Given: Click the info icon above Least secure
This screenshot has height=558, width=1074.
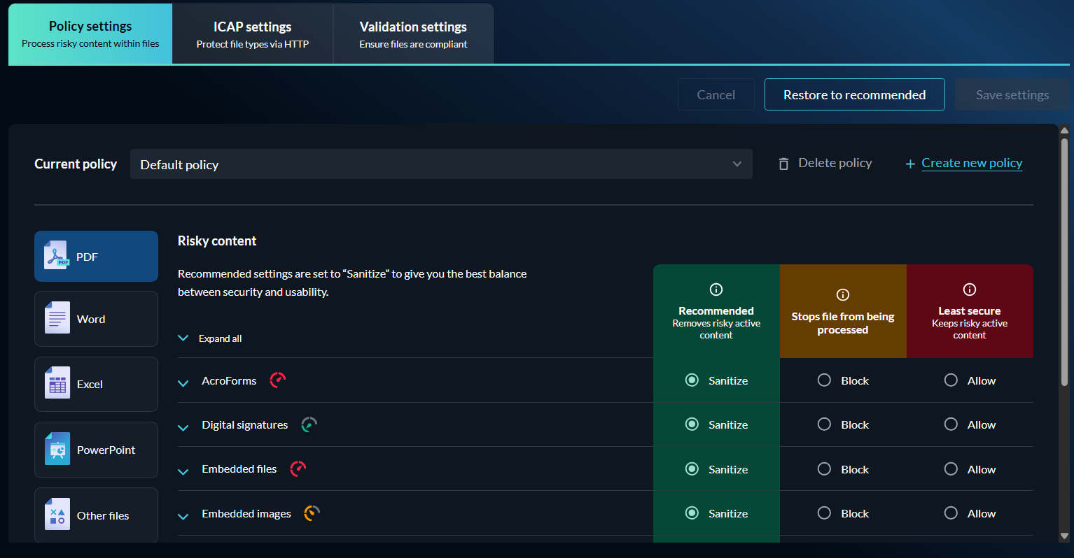Looking at the screenshot, I should coord(969,289).
